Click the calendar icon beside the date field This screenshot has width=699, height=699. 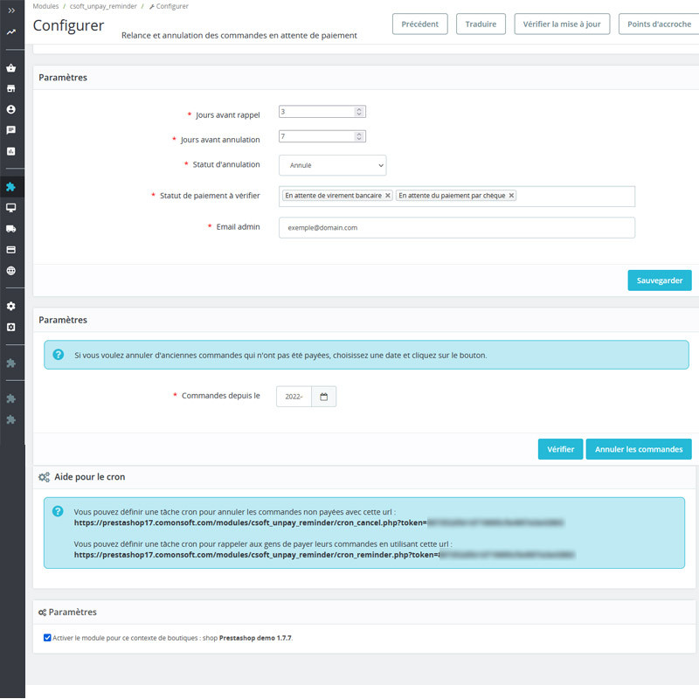[323, 397]
